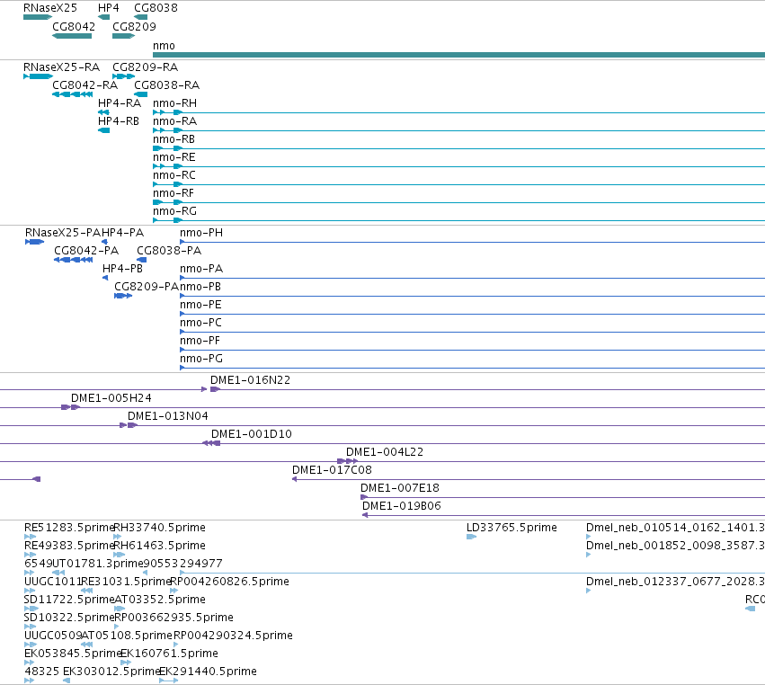Select the nmo-PG protein label
Viewport: 765px width, 685px height.
tap(201, 359)
